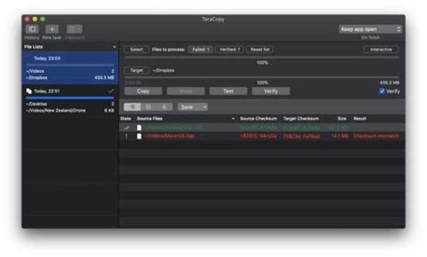Image resolution: width=427 pixels, height=257 pixels.
Task: Select the Today, 23:03 file list entry
Action: pos(70,68)
